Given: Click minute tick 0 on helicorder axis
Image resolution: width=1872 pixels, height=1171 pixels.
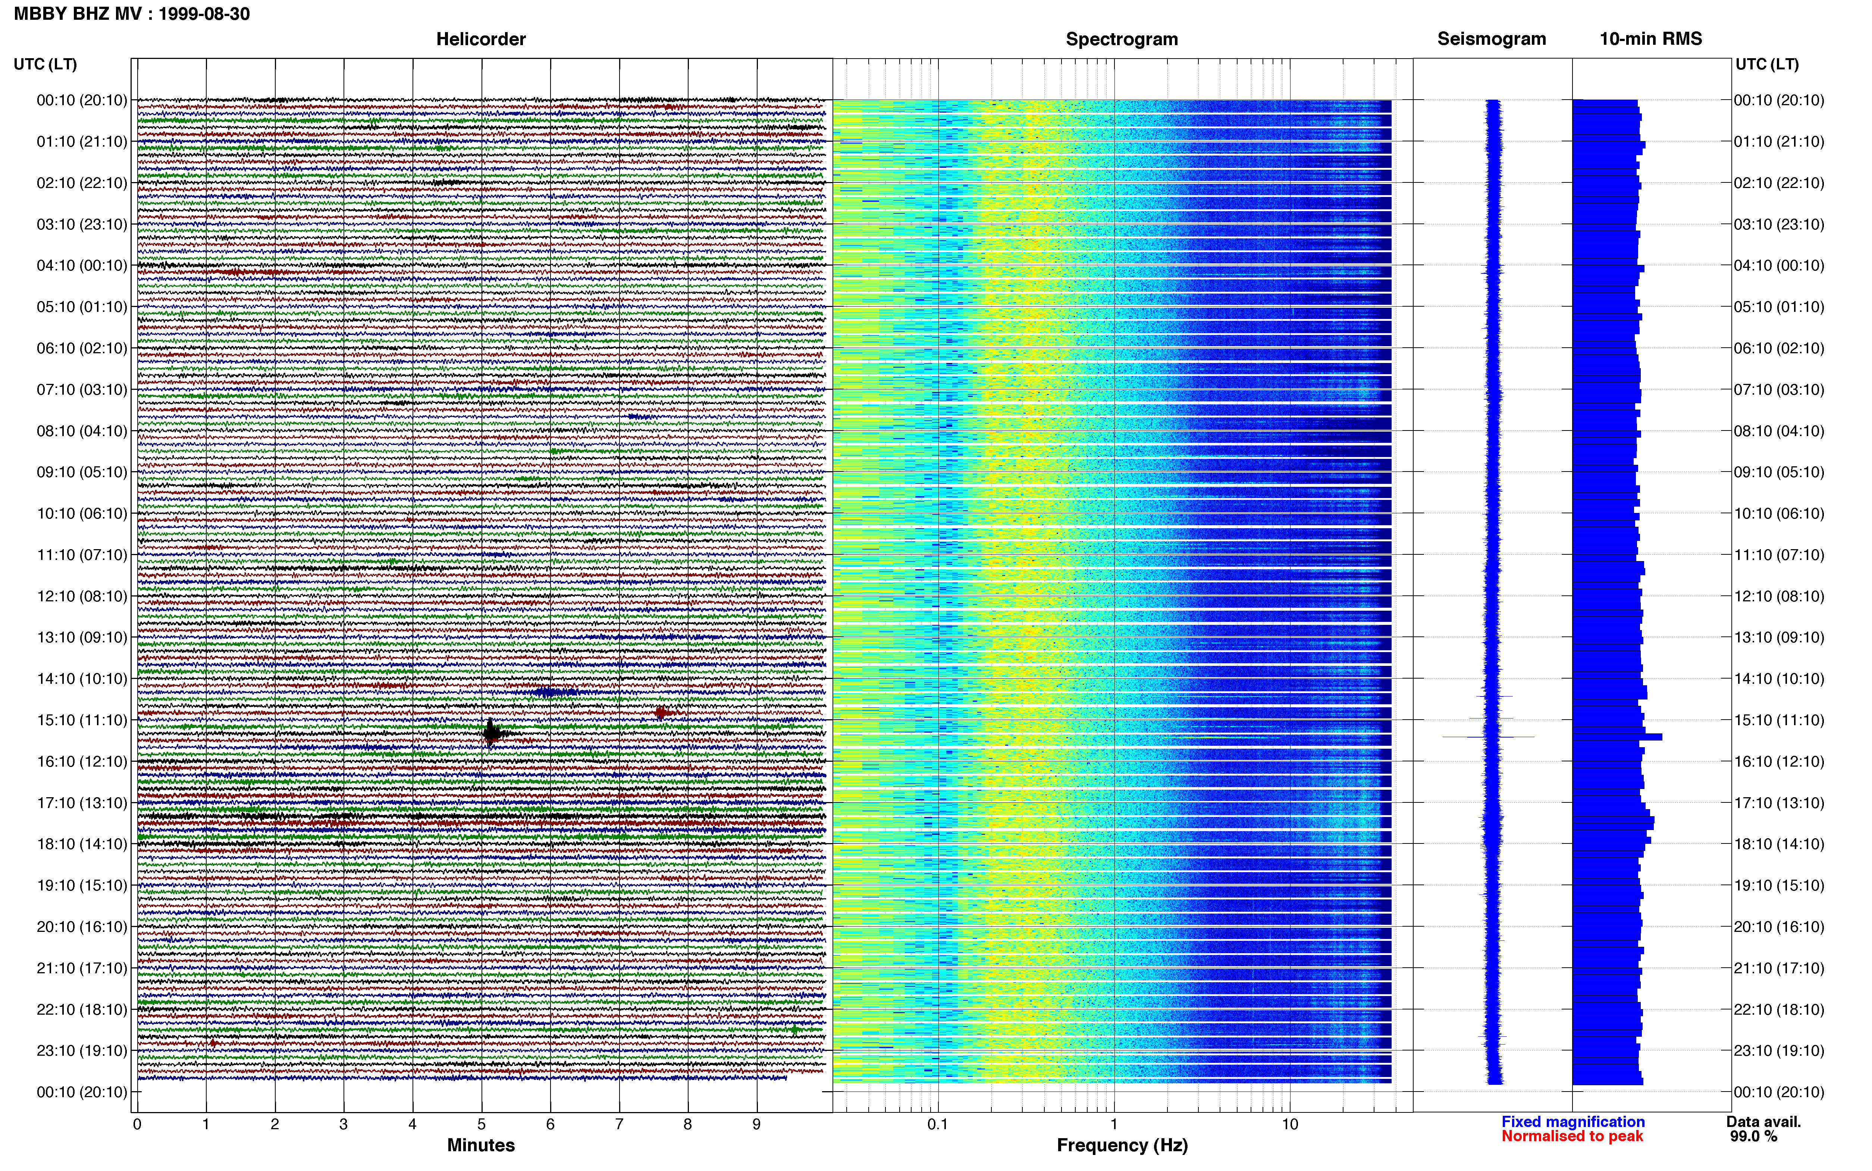Looking at the screenshot, I should (x=137, y=1124).
